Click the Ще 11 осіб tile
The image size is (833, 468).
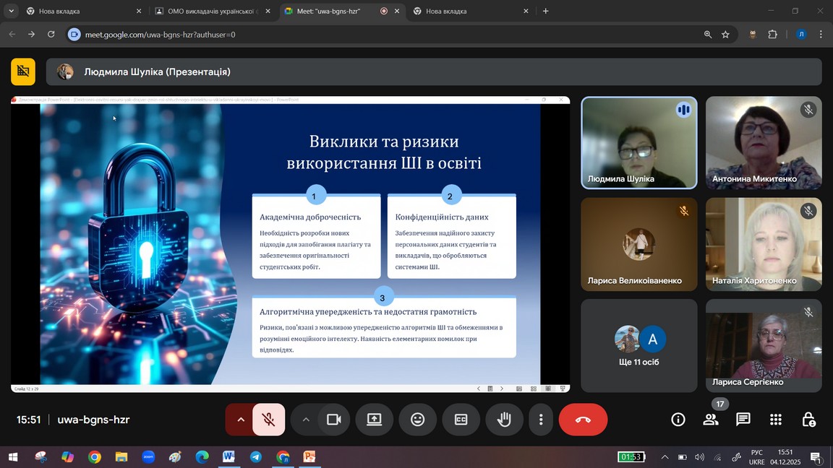(638, 346)
